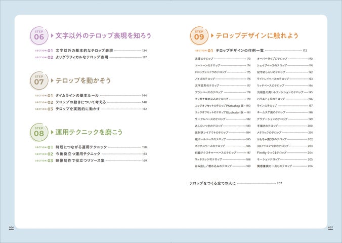
Task: Click the STEP 09 circle badge
Action: (199, 35)
